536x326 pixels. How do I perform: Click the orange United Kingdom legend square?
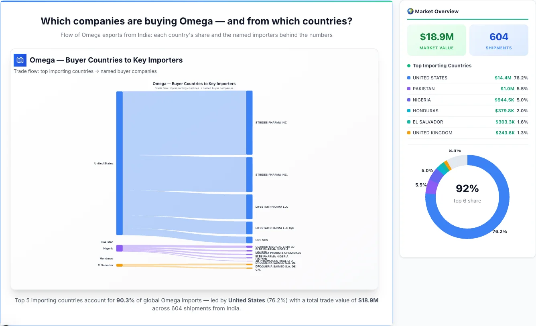410,133
